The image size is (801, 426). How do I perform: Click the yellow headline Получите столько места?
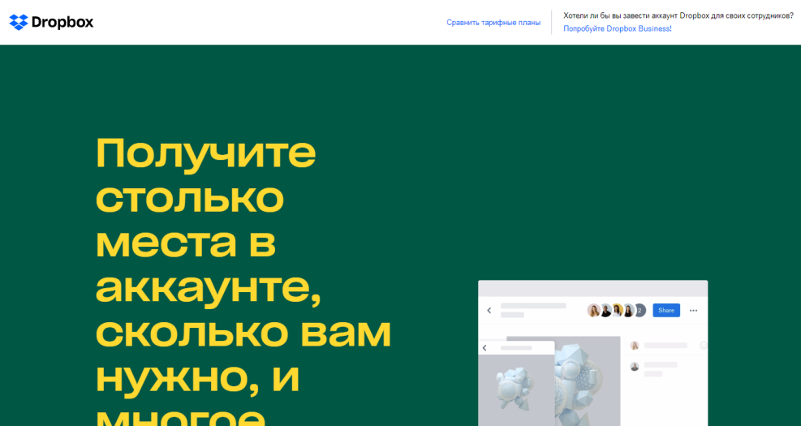click(x=243, y=281)
